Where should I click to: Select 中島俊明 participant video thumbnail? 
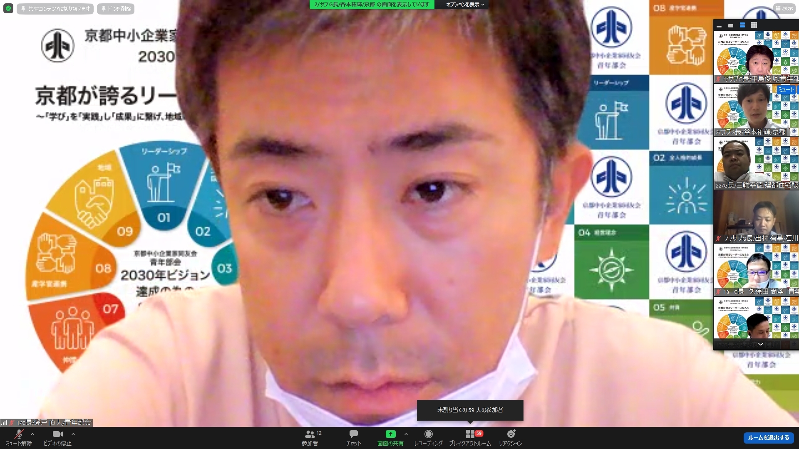point(756,57)
